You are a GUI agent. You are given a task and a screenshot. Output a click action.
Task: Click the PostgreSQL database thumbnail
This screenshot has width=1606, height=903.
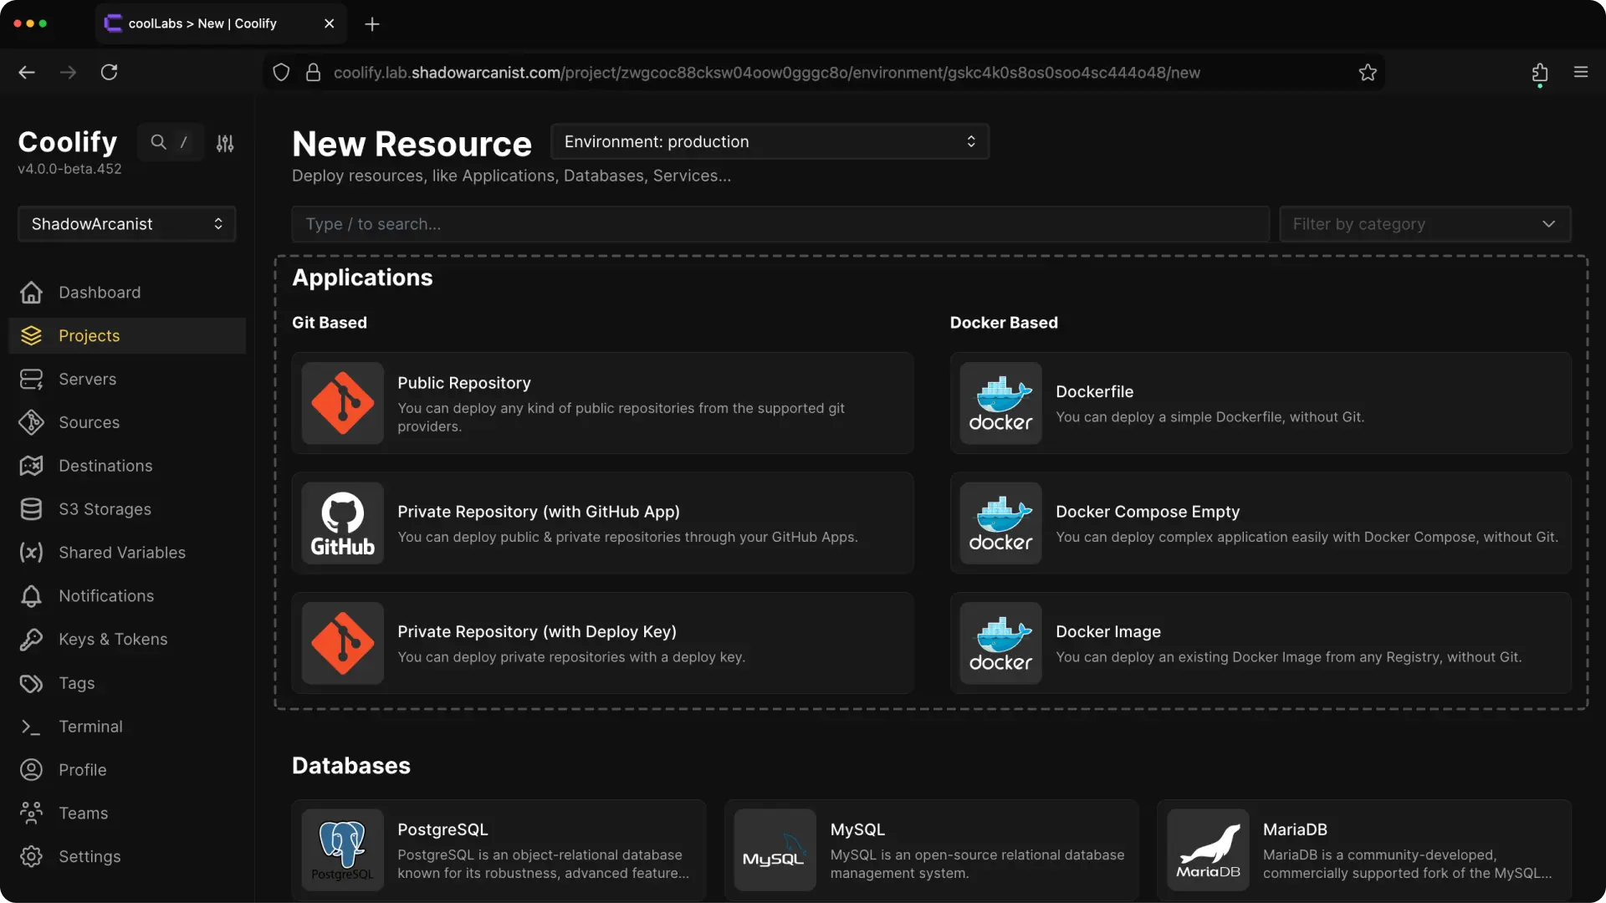[342, 849]
